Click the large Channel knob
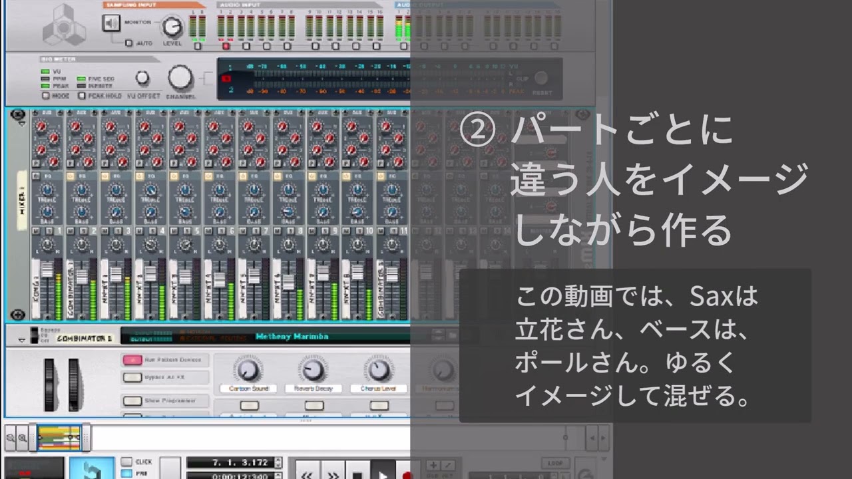The image size is (852, 479). click(x=180, y=79)
